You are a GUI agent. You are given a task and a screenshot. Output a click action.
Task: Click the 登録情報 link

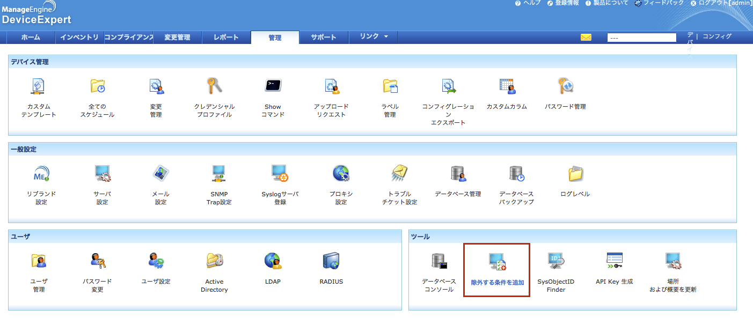pos(567,3)
